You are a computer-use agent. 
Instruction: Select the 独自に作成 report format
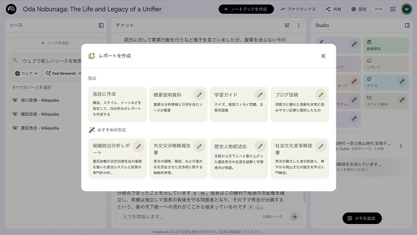pyautogui.click(x=117, y=104)
